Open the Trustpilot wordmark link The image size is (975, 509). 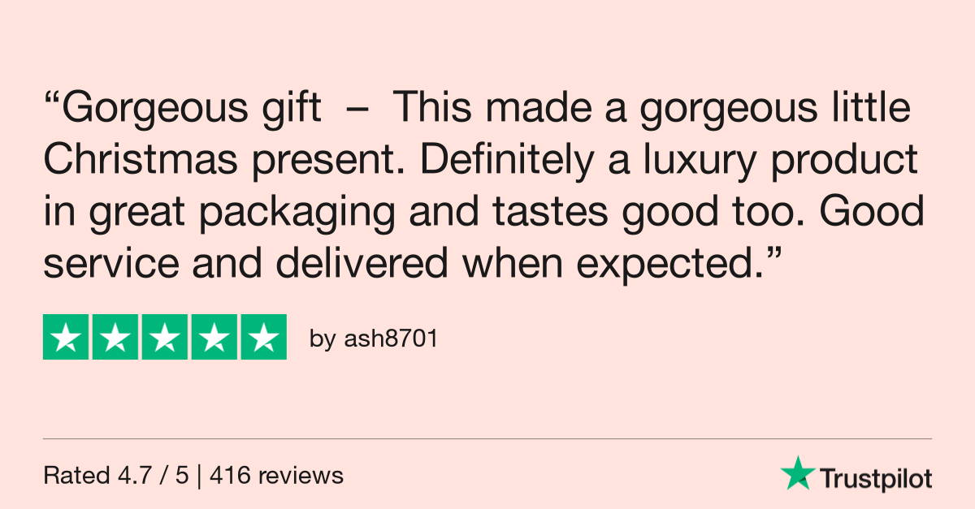(x=875, y=478)
